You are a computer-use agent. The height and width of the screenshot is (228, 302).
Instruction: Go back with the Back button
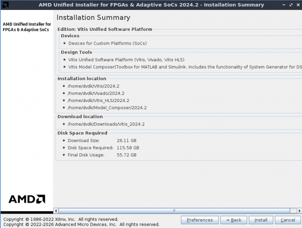(233, 220)
